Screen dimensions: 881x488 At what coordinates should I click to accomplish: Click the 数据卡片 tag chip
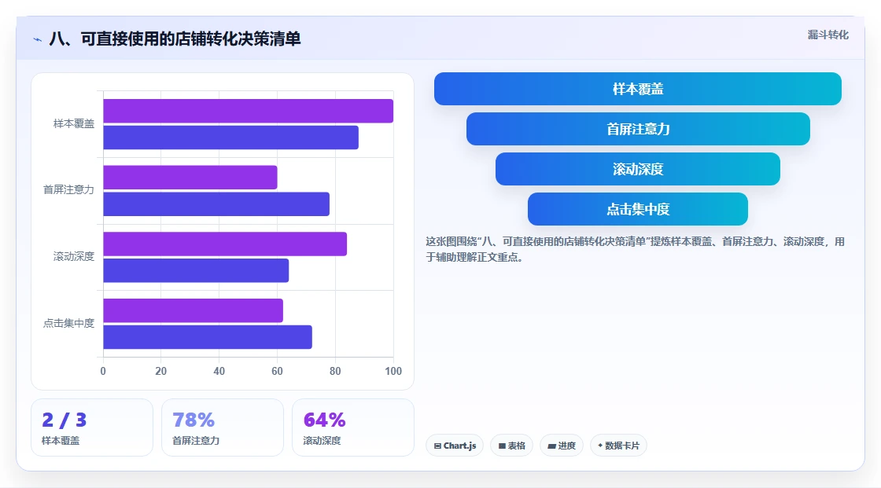618,446
